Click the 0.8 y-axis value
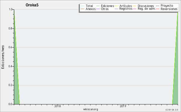 coord(10,28)
